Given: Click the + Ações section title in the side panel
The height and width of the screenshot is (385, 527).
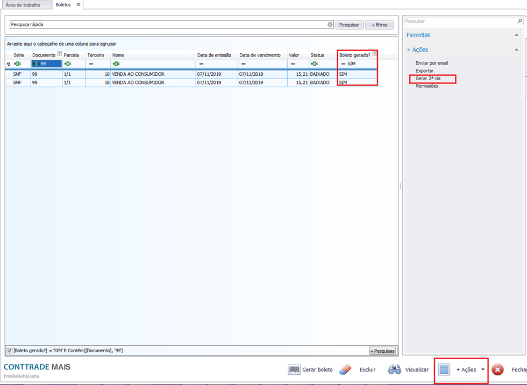Looking at the screenshot, I should (x=417, y=49).
